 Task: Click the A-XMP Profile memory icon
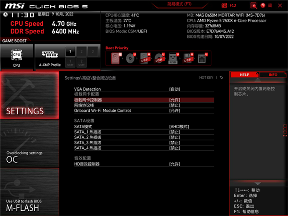point(50,57)
